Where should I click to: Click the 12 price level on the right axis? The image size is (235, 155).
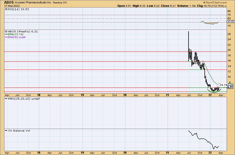click(229, 71)
